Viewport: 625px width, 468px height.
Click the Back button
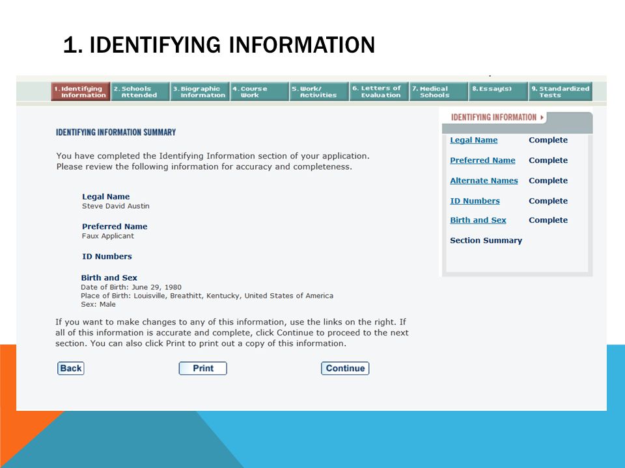tap(70, 368)
